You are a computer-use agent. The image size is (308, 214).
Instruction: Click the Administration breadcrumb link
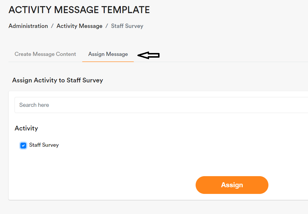tap(28, 26)
